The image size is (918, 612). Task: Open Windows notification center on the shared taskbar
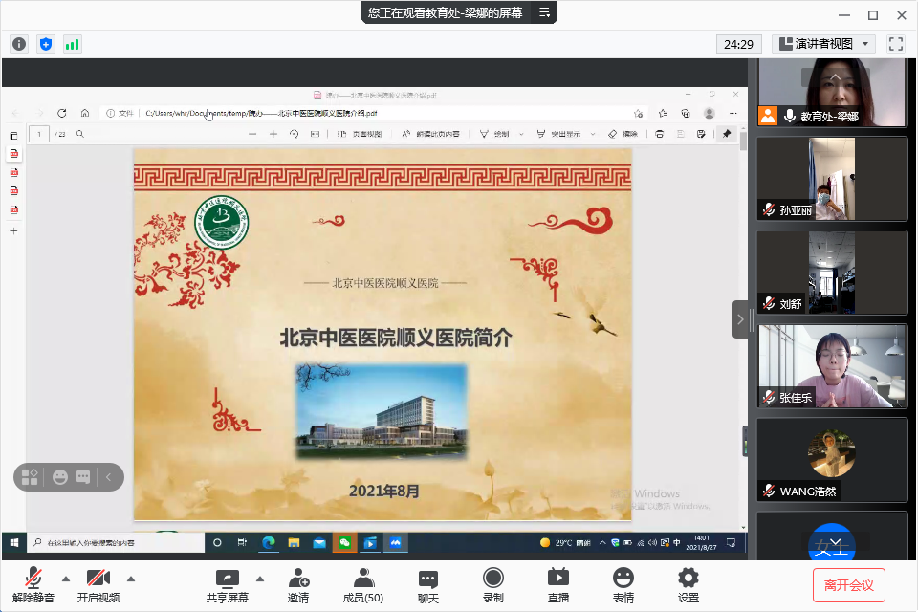731,543
